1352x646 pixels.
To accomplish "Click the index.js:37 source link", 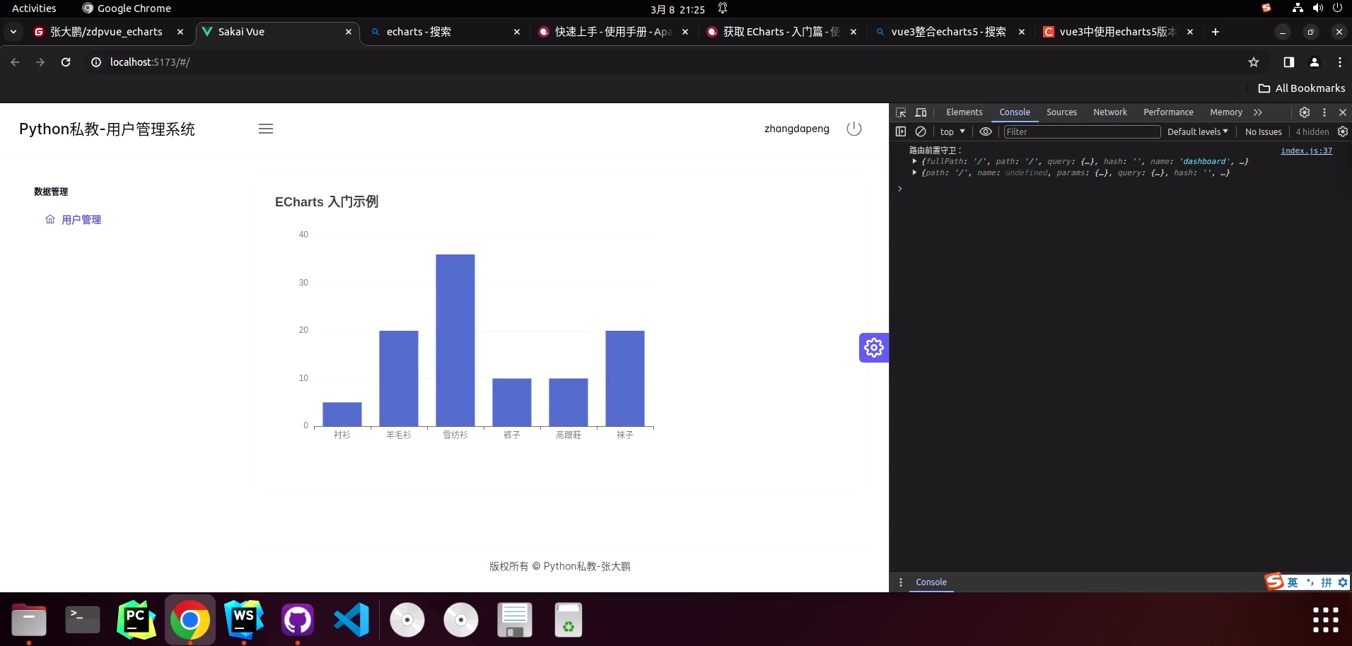I will click(x=1307, y=151).
